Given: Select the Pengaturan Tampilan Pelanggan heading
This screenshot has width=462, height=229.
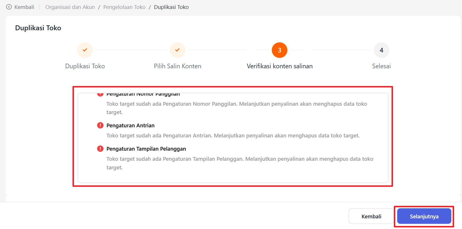Looking at the screenshot, I should coord(146,149).
